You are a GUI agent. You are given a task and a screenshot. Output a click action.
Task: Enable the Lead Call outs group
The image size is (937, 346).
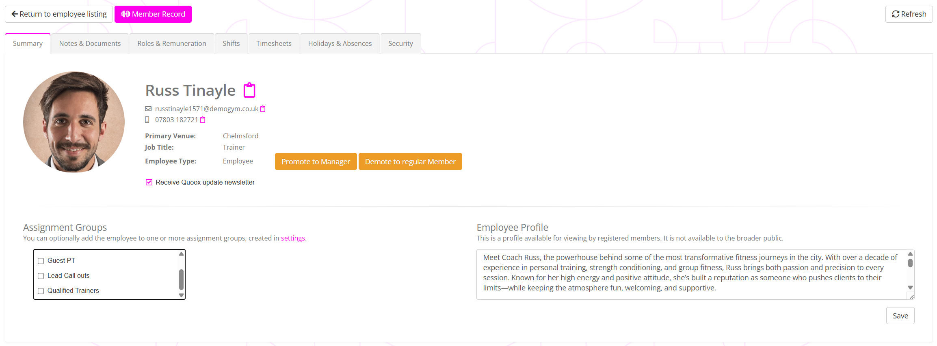coord(41,276)
